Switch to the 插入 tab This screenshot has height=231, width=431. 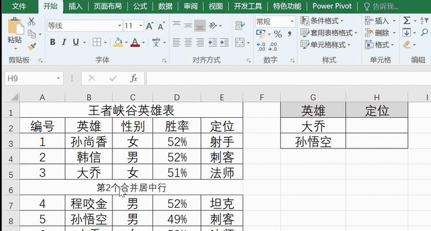[75, 6]
